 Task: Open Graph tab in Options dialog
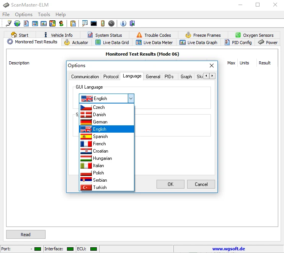(x=186, y=77)
